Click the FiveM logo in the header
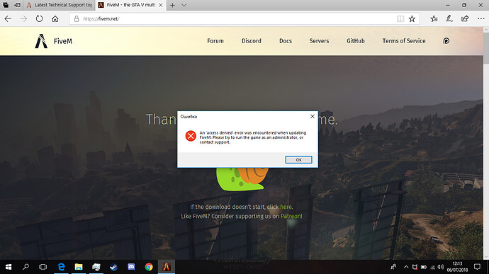 point(53,41)
